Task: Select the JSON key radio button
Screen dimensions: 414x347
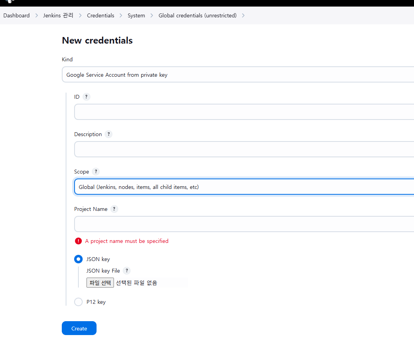Action: (78, 259)
